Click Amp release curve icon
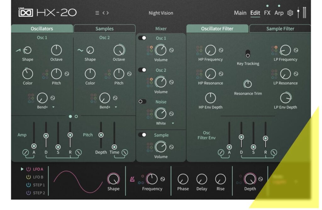Image resolution: width=322 pixels, height=210 pixels. point(78,152)
